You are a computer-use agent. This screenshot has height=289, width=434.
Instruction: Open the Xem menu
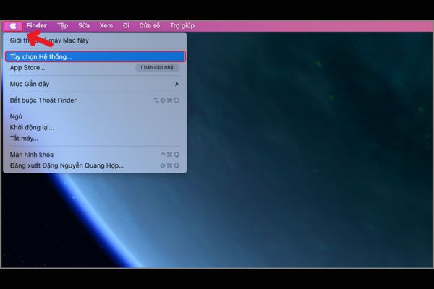pos(106,26)
